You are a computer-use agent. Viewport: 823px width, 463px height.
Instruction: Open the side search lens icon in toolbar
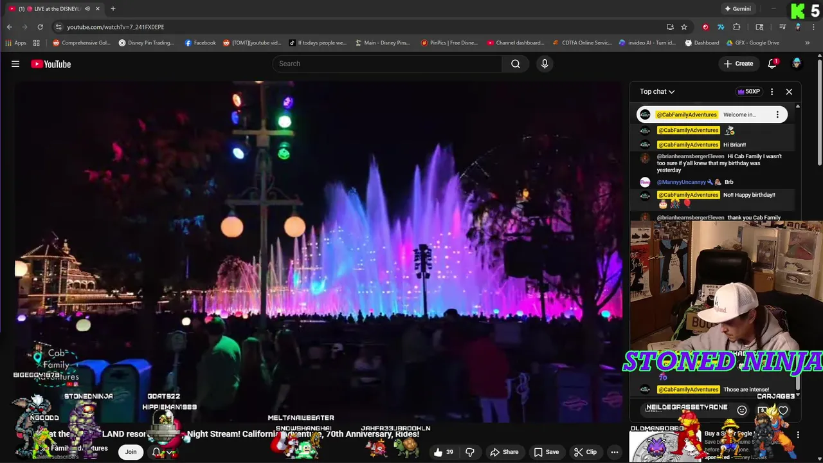pyautogui.click(x=759, y=27)
